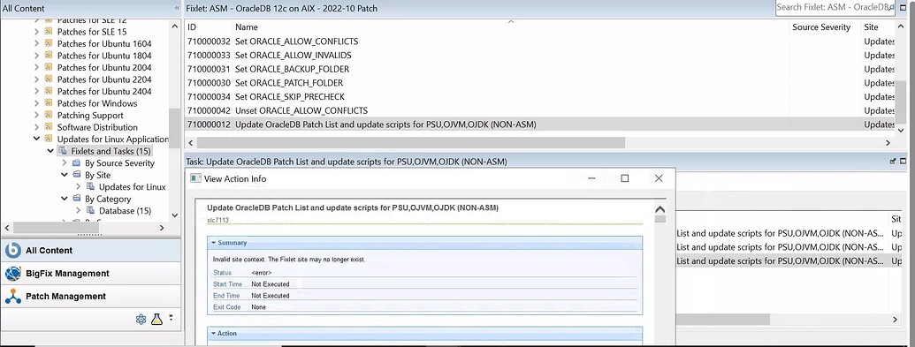Expand the Patches for Windows tree node
This screenshot has width=915, height=347.
[37, 104]
